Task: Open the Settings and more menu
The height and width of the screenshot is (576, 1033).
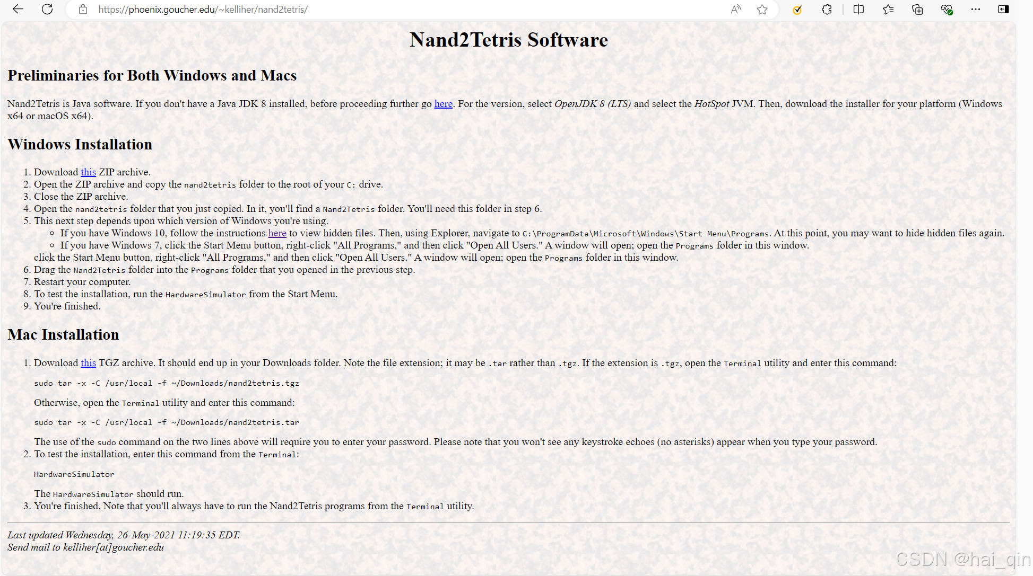Action: [976, 10]
